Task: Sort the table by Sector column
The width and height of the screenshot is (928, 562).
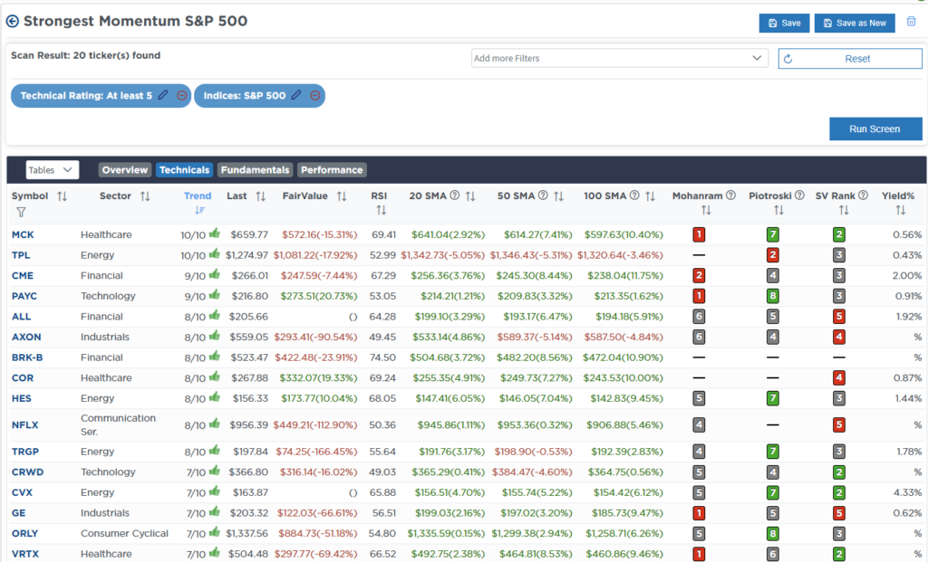Action: tap(145, 195)
